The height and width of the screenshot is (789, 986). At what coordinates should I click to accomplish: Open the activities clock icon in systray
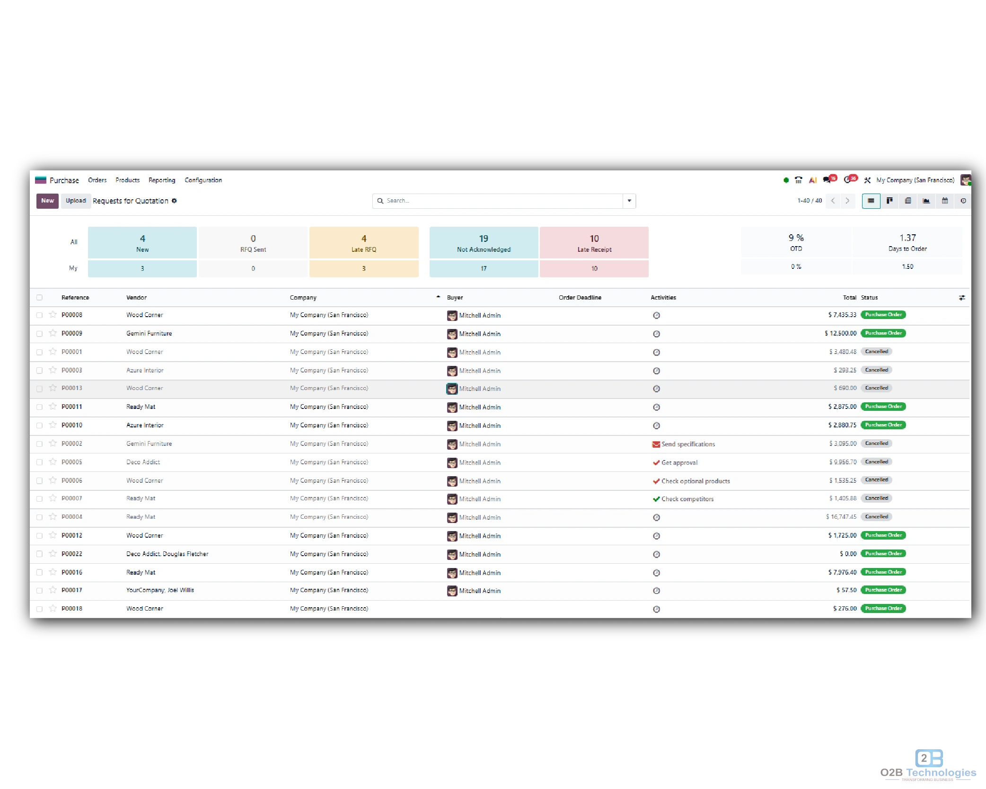pos(847,180)
